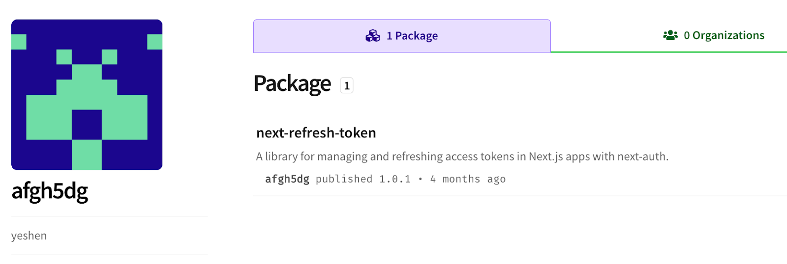Screen dimensions: 787x264
Task: Click the green top-left corner square of avatar
Action: click(x=19, y=42)
